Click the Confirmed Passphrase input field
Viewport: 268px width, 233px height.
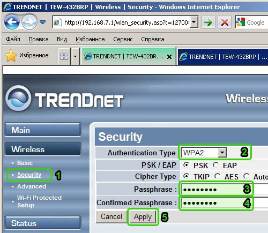[x=225, y=203]
